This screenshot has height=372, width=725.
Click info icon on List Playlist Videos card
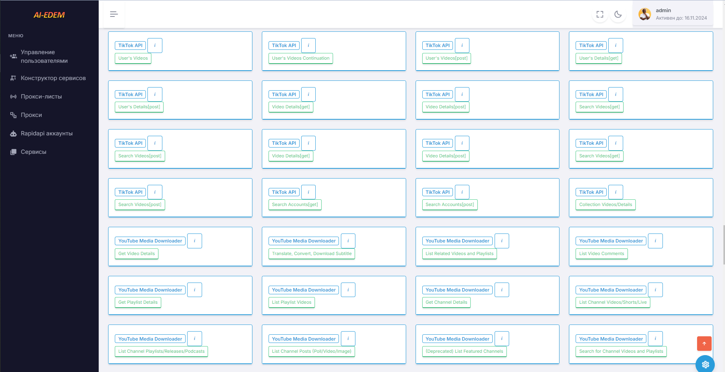point(348,290)
